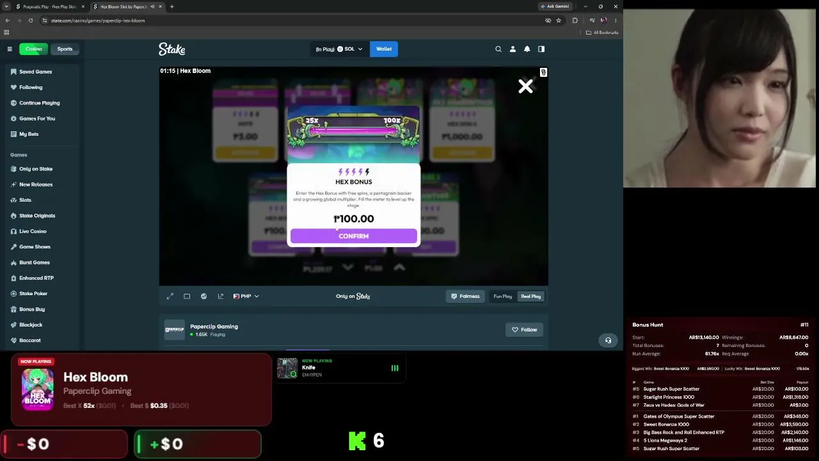
Task: Open Saved Games in sidebar
Action: click(x=41, y=72)
